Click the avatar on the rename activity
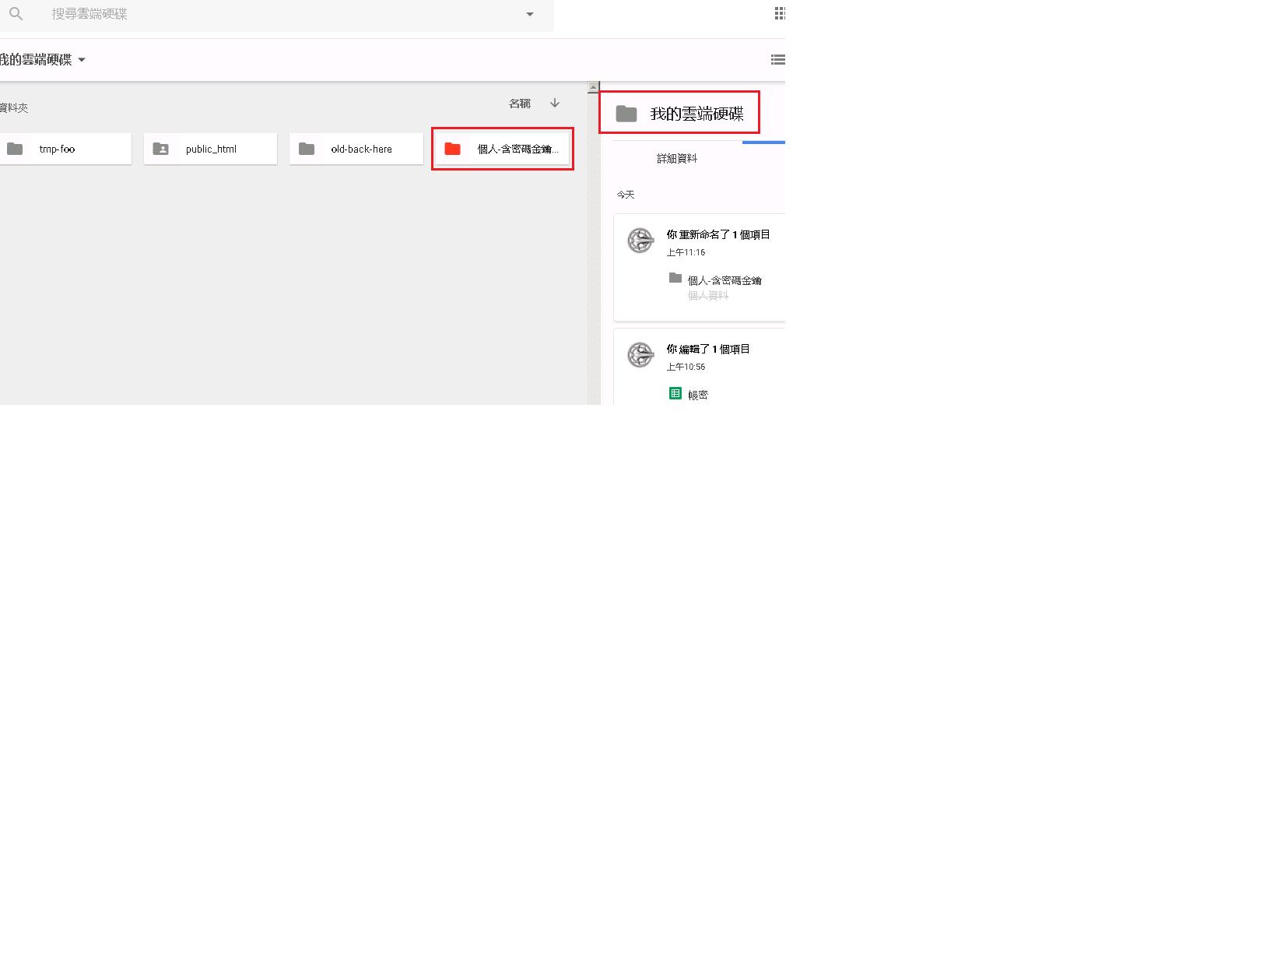This screenshot has width=1270, height=953. (640, 241)
